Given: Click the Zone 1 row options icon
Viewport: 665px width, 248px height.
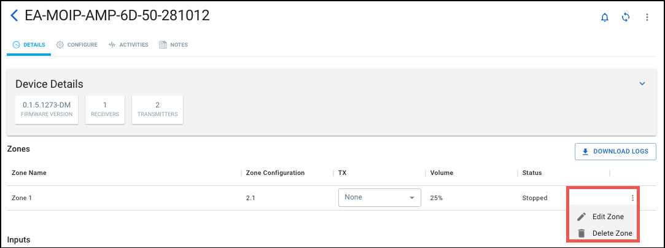Looking at the screenshot, I should pyautogui.click(x=632, y=198).
